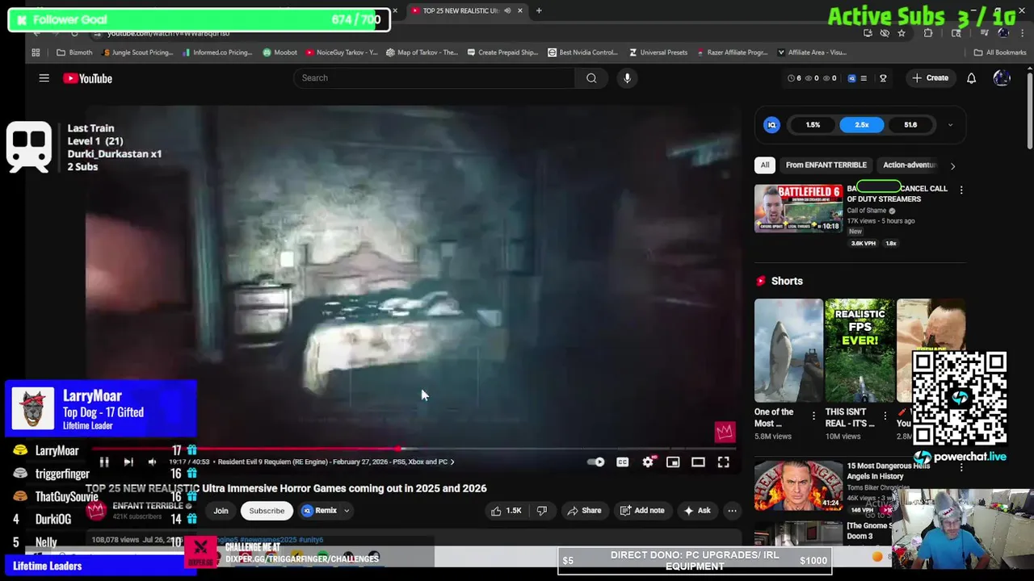Expand the IQ stats panel chevron

click(x=950, y=125)
